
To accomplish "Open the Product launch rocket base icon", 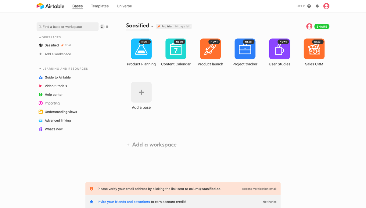I will pyautogui.click(x=210, y=49).
